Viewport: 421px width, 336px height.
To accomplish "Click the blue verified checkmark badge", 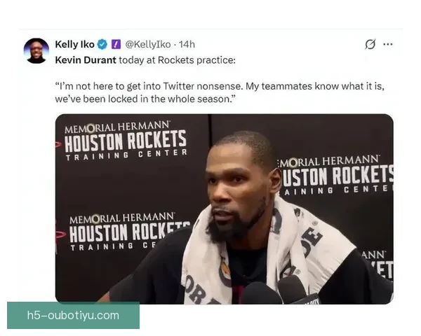I will [102, 45].
